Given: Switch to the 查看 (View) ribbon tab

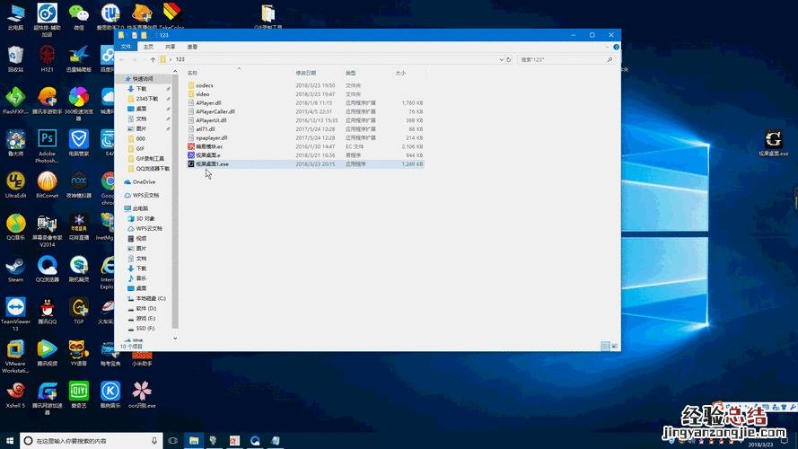Looking at the screenshot, I should point(192,46).
